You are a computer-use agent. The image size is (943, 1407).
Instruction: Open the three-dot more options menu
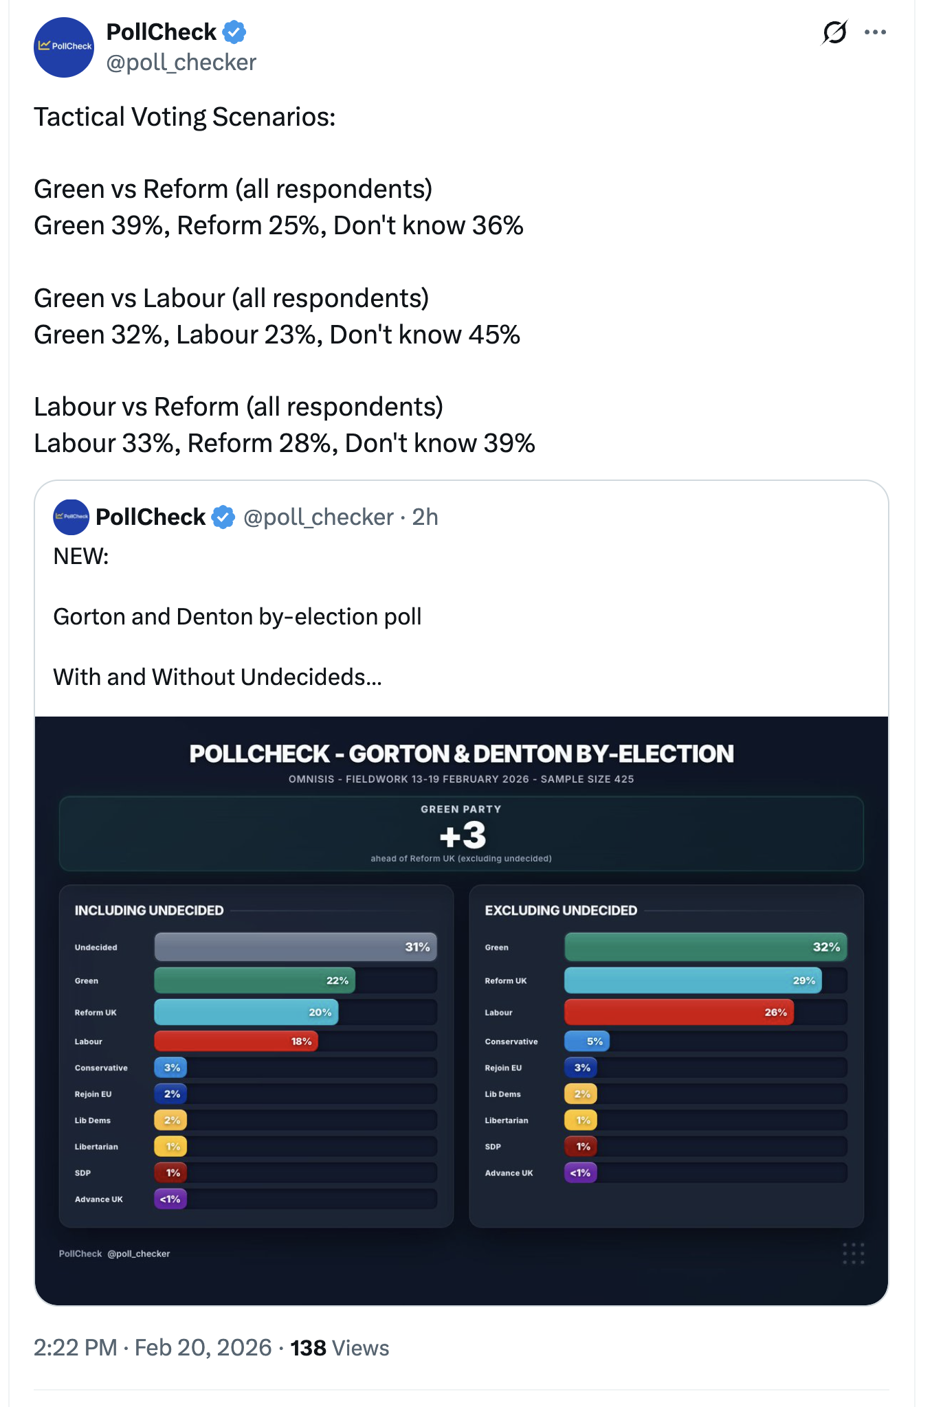click(875, 32)
